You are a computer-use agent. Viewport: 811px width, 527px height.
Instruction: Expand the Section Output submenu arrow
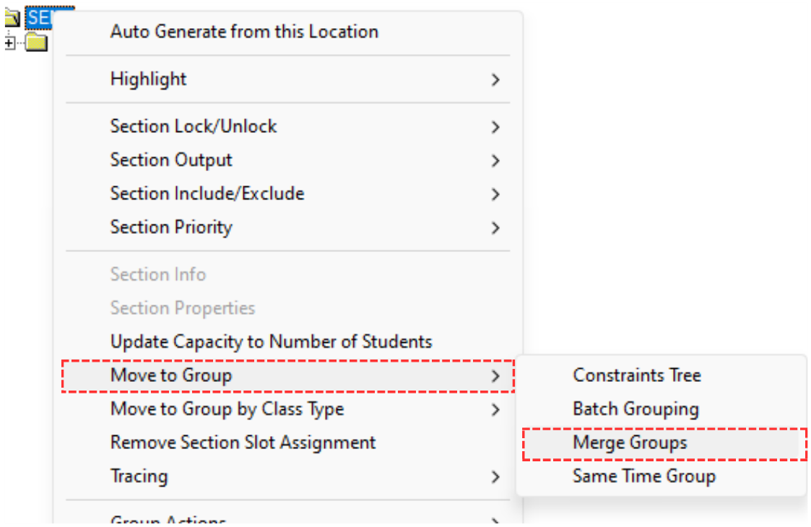(x=495, y=160)
